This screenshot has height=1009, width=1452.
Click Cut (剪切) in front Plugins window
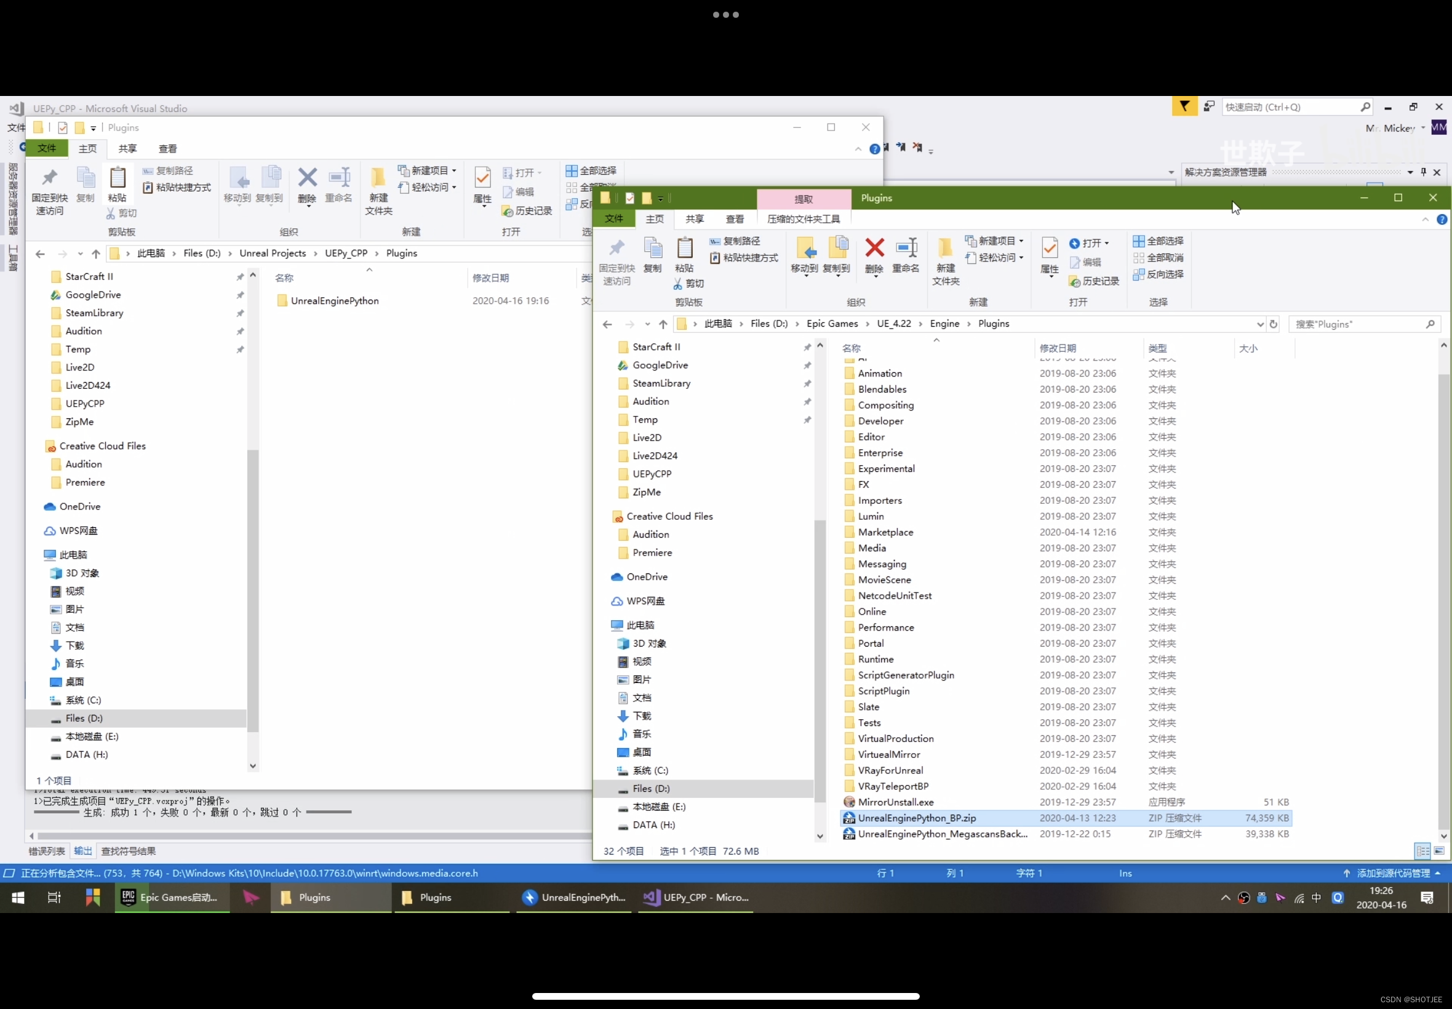(x=689, y=283)
